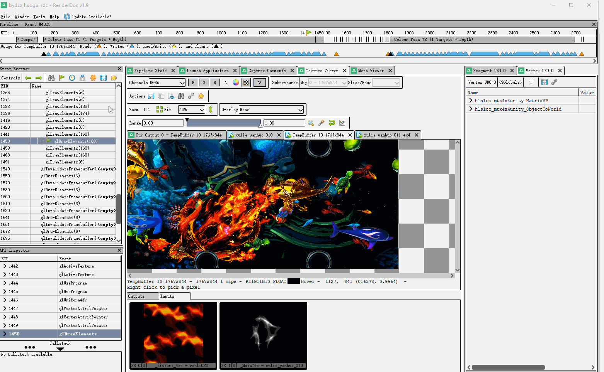This screenshot has height=372, width=604.
Task: Click the wand auto-fit range icon
Action: [x=321, y=123]
